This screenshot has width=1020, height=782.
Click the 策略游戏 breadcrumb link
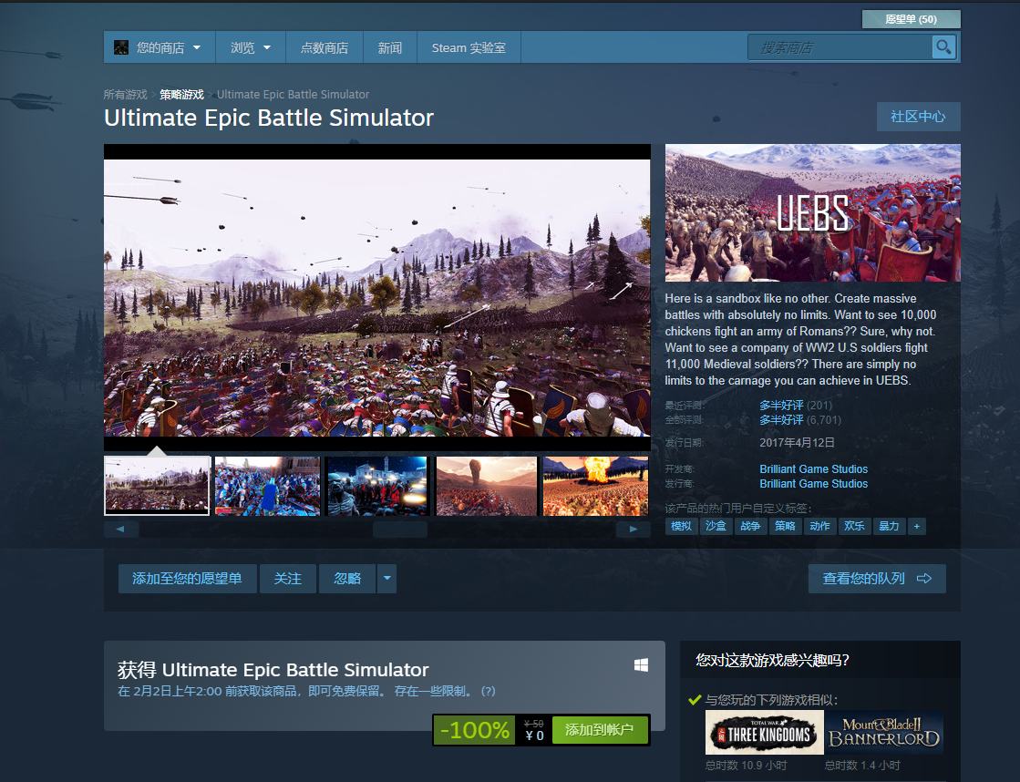coord(182,95)
